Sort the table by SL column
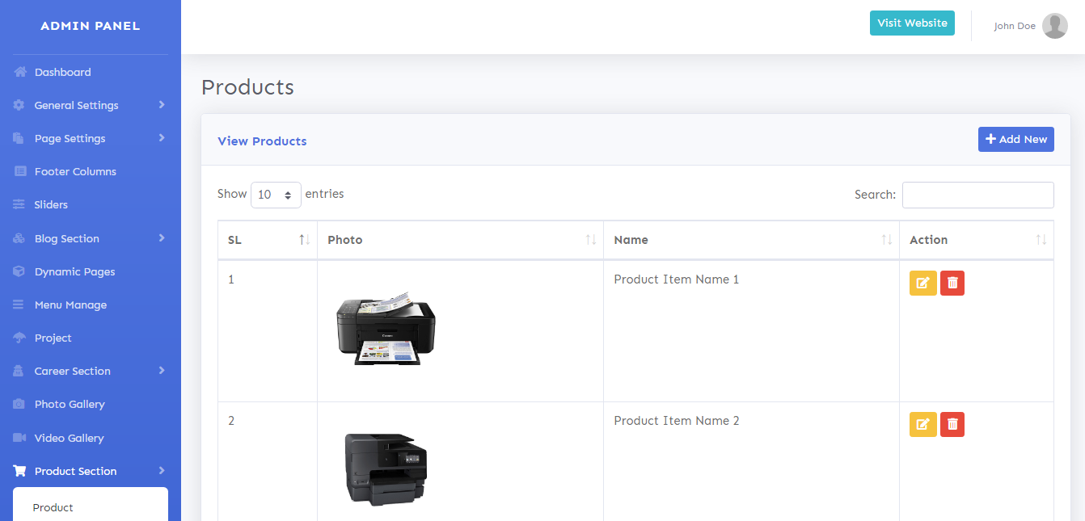Image resolution: width=1085 pixels, height=521 pixels. [267, 240]
